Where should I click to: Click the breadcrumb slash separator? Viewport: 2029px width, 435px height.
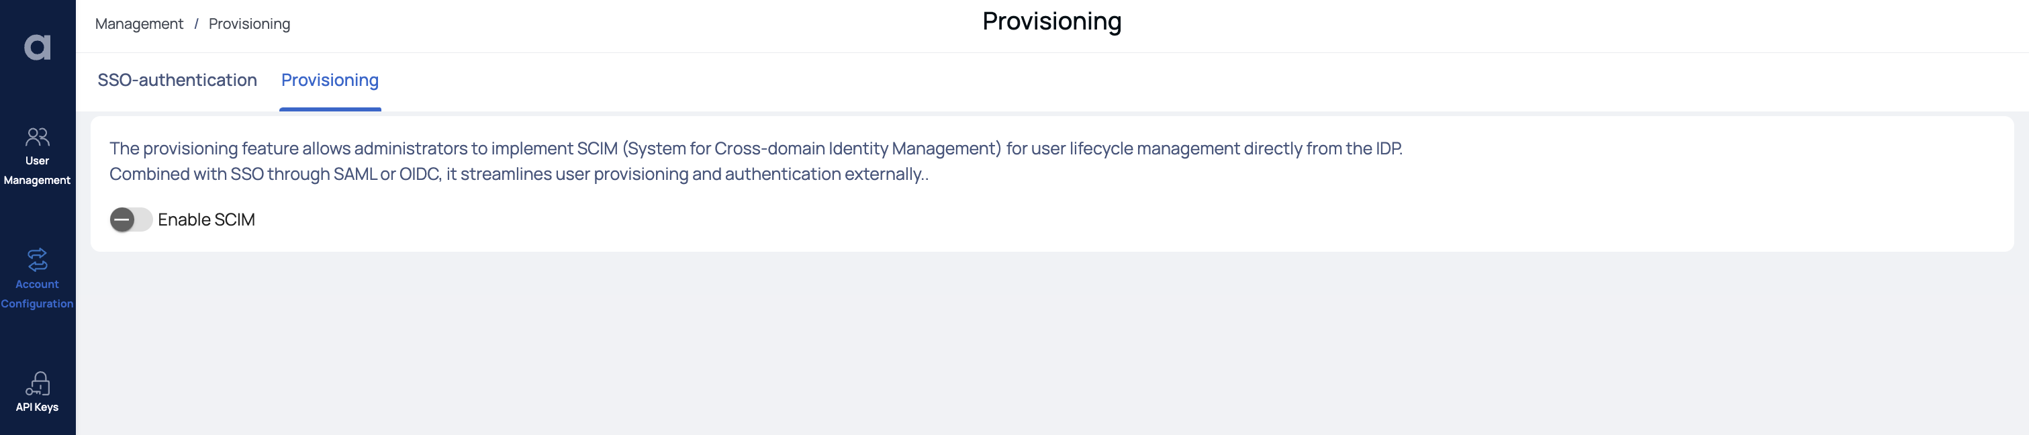[196, 23]
